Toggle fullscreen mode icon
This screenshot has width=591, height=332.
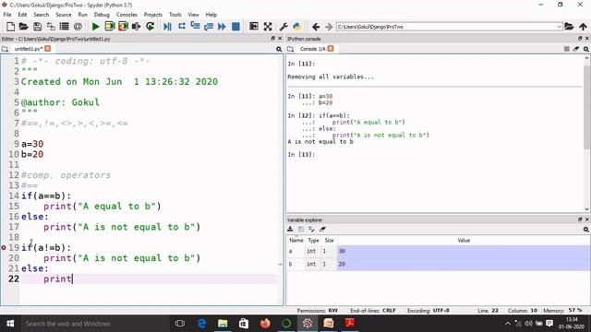pyautogui.click(x=268, y=27)
